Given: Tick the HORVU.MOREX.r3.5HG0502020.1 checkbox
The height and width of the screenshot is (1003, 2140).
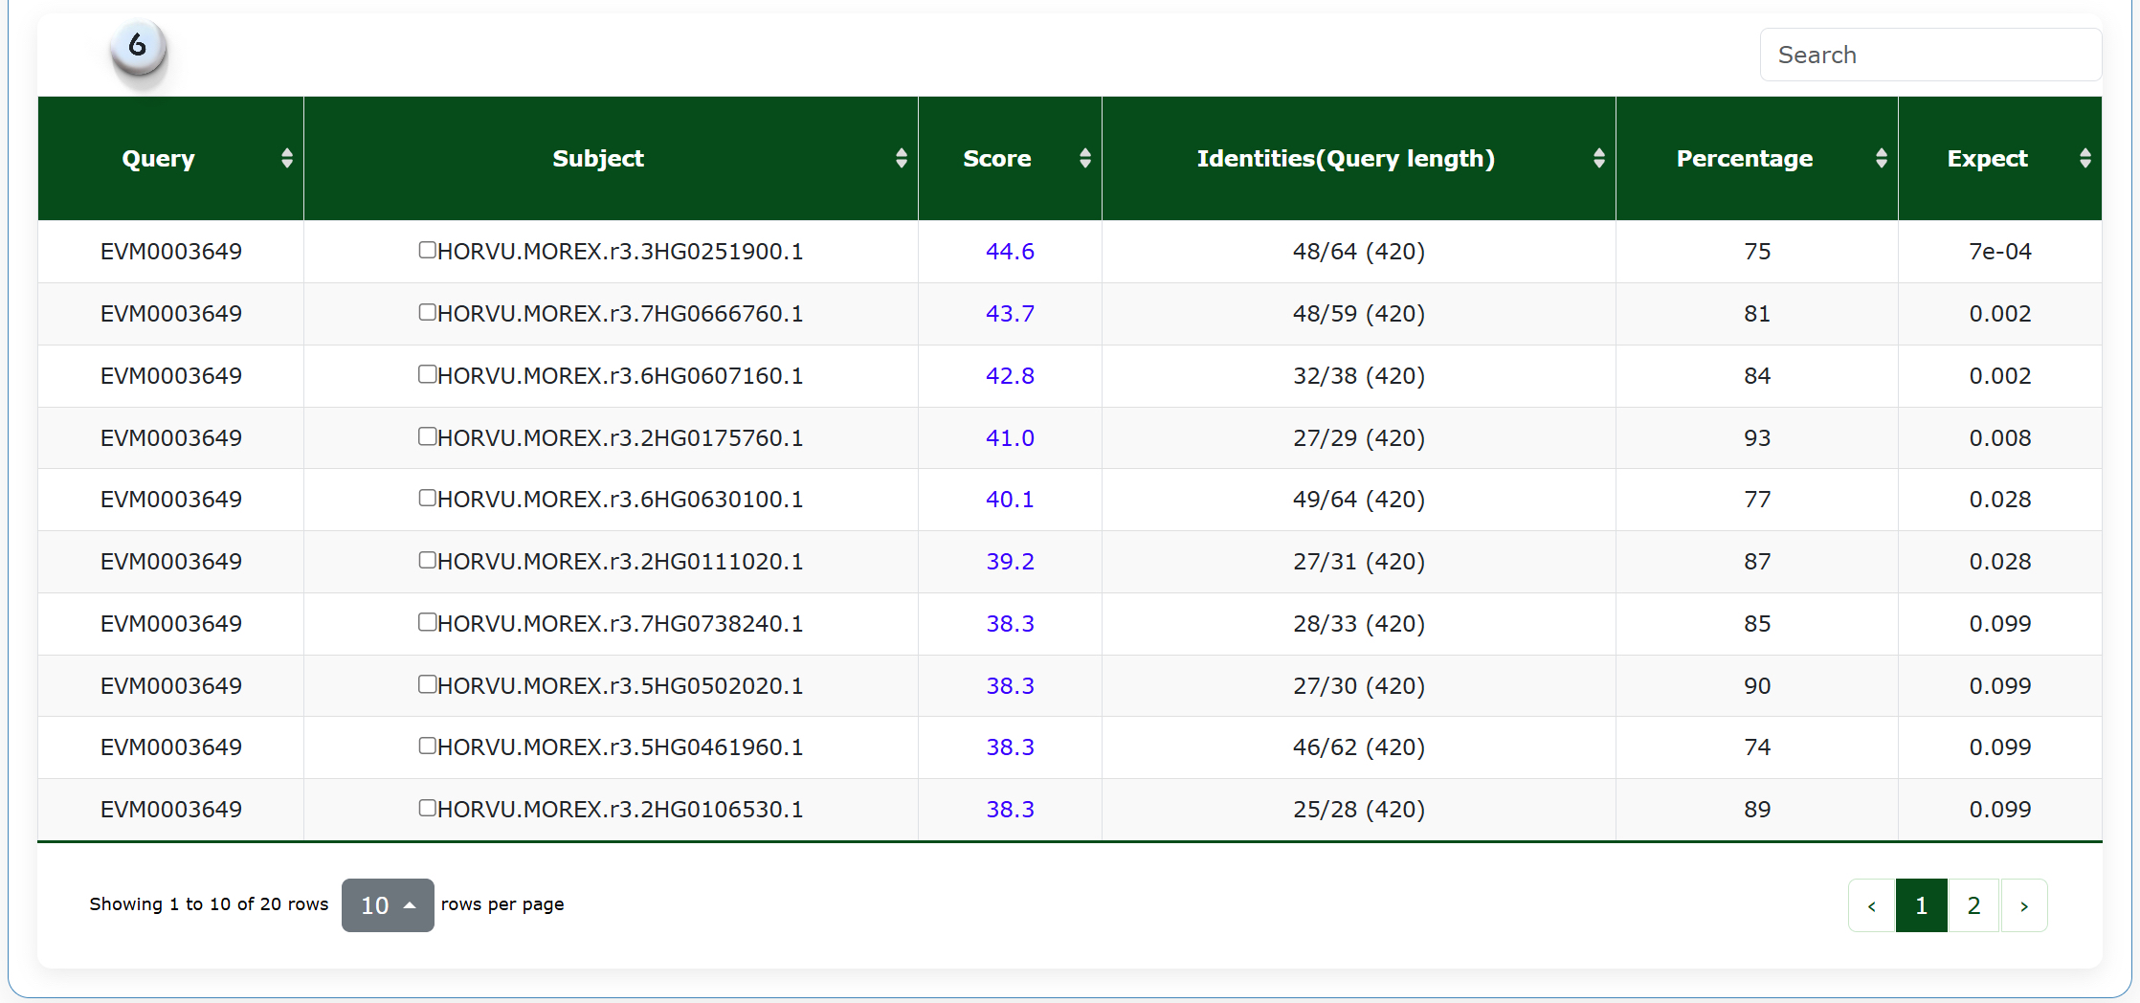Looking at the screenshot, I should click(428, 684).
